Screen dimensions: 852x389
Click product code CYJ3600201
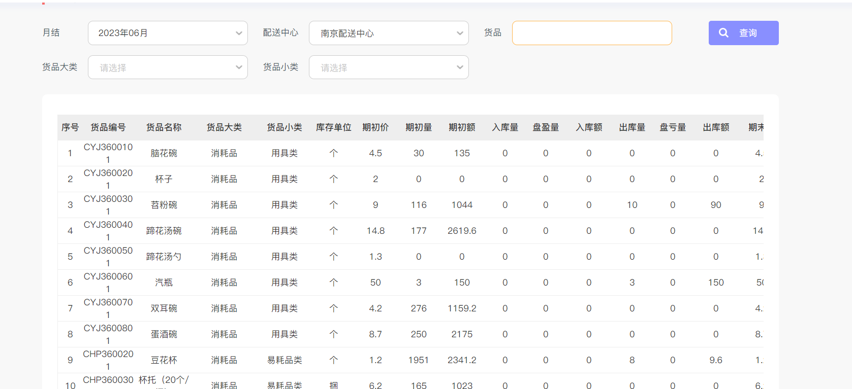pyautogui.click(x=108, y=179)
